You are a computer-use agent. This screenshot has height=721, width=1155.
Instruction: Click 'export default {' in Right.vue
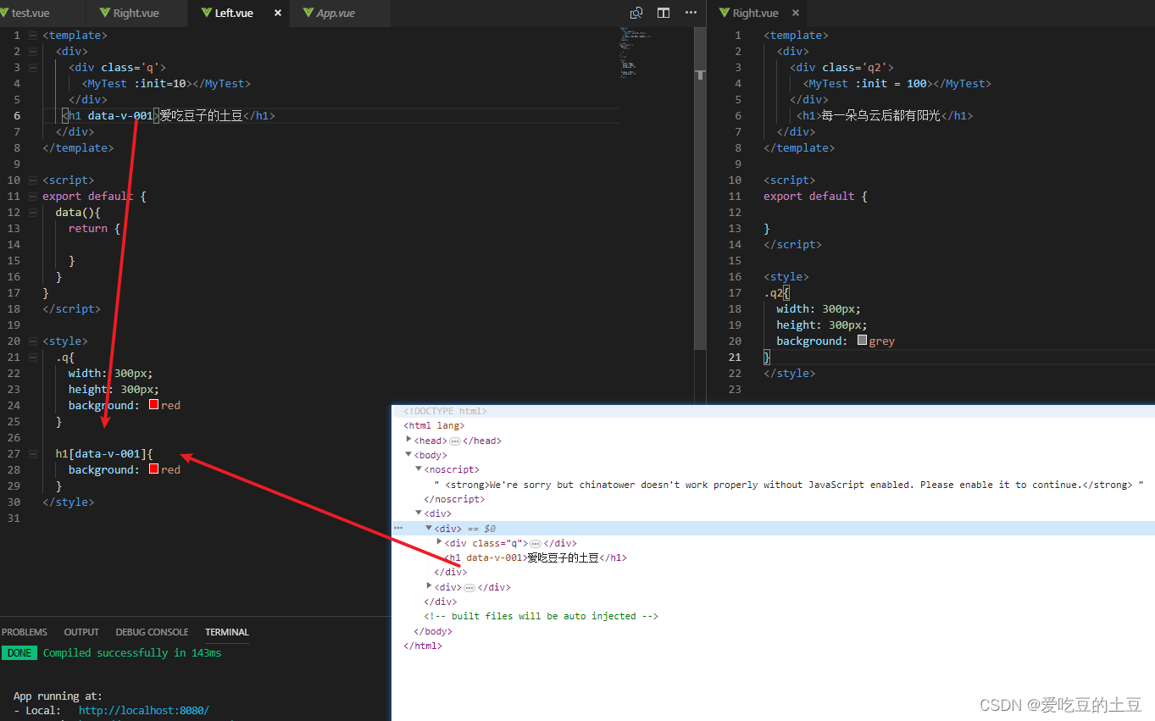click(x=815, y=197)
